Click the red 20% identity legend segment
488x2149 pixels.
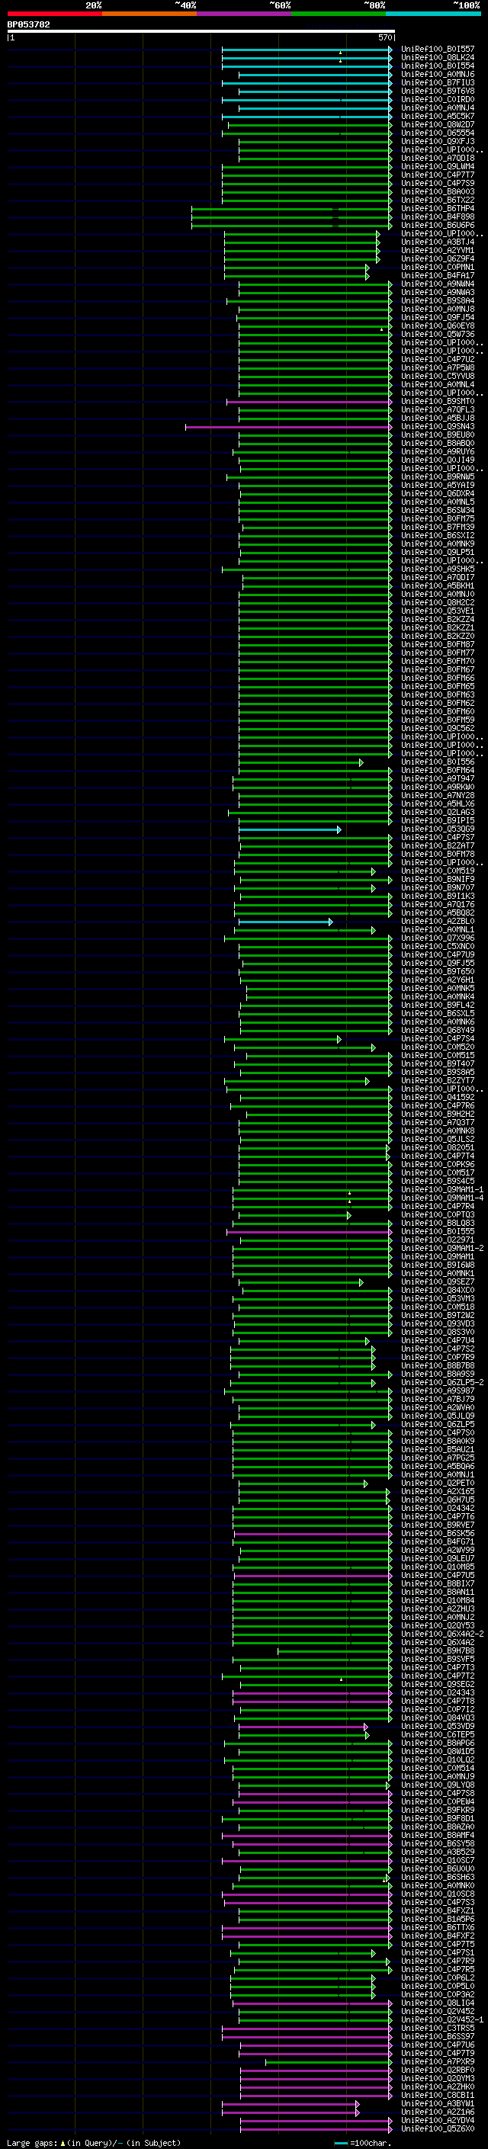[54, 14]
